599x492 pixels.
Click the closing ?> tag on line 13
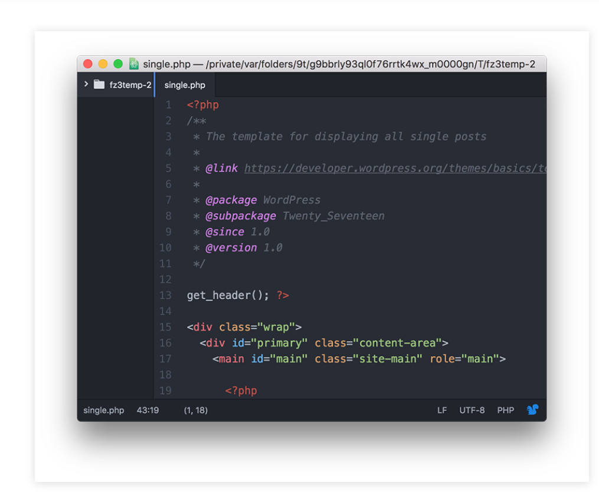pyautogui.click(x=282, y=295)
